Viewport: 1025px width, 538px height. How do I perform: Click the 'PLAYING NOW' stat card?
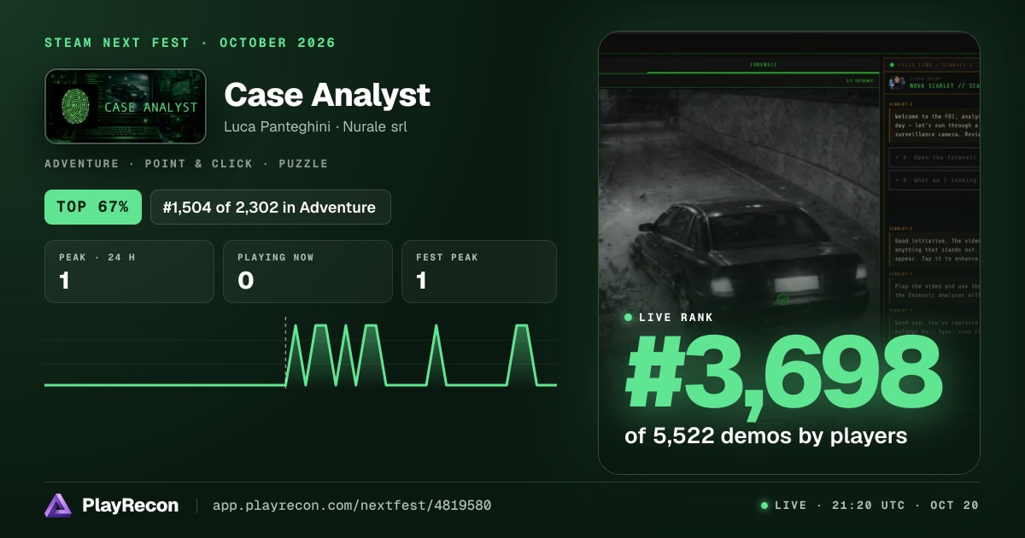307,272
